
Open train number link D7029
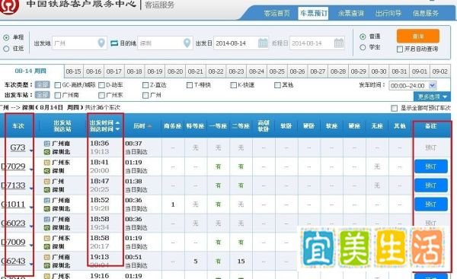coord(13,166)
